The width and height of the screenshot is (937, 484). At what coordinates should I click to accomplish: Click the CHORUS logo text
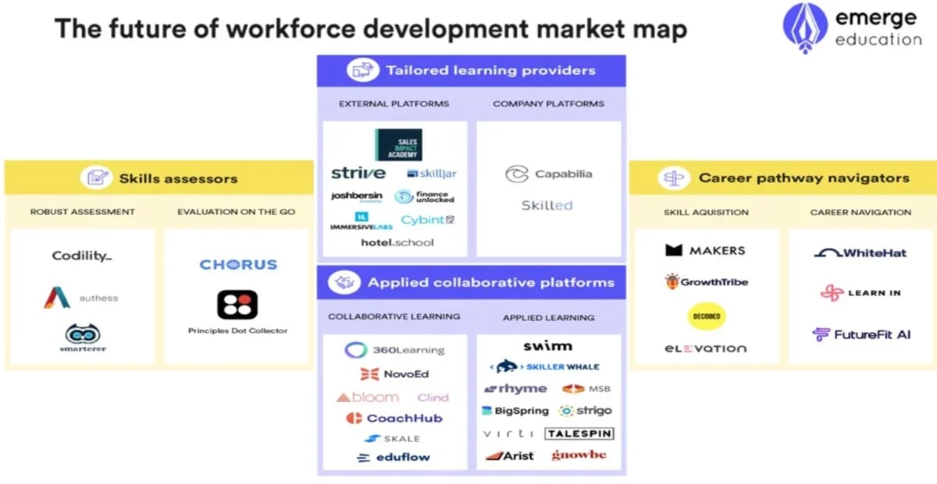238,264
